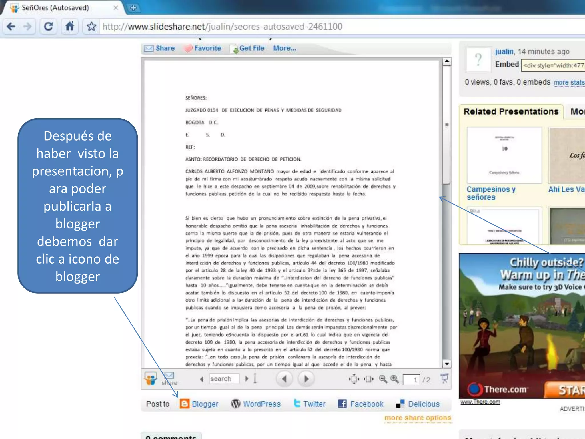The width and height of the screenshot is (585, 439).
Task: Click the Blogger icon in Post to
Action: point(184,404)
